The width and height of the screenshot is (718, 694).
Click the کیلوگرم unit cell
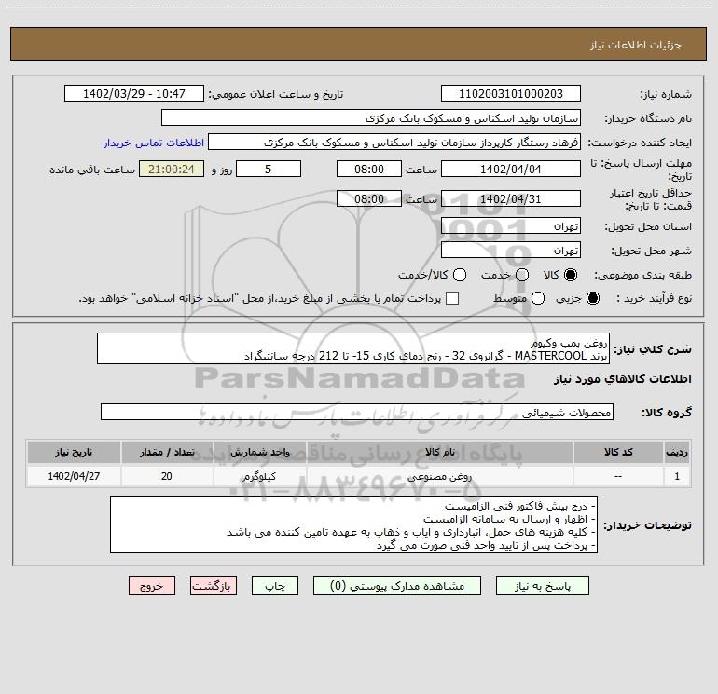[x=259, y=476]
